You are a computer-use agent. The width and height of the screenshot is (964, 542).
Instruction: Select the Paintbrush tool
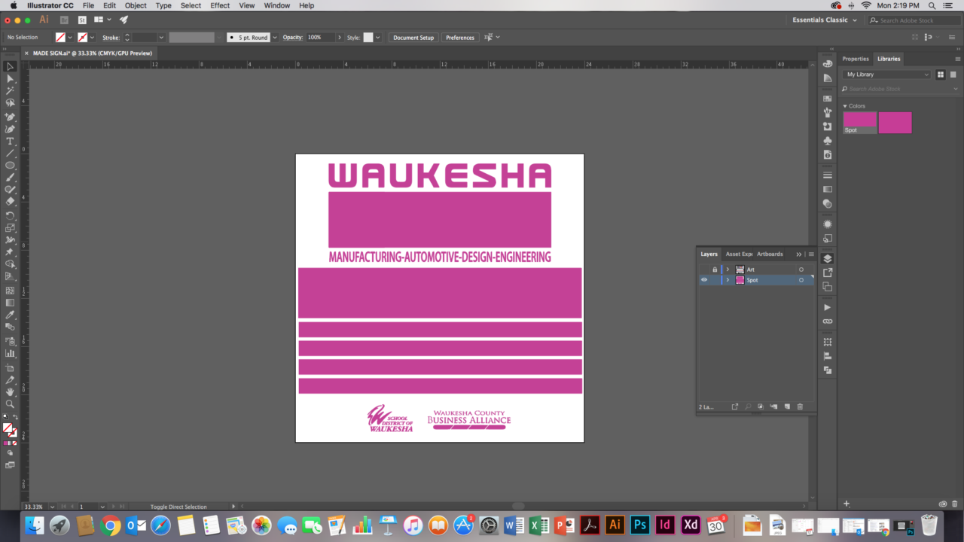[10, 178]
